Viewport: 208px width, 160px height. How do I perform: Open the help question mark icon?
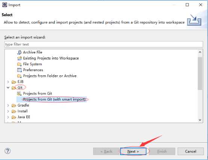[8, 151]
